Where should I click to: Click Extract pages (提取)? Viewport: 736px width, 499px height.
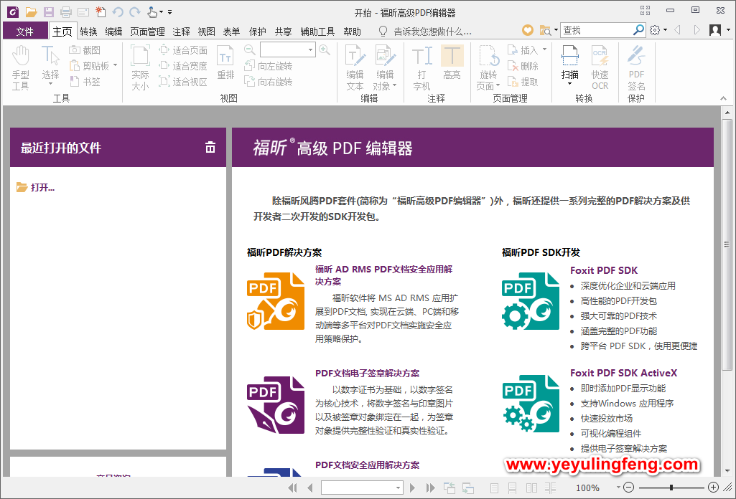(x=523, y=82)
